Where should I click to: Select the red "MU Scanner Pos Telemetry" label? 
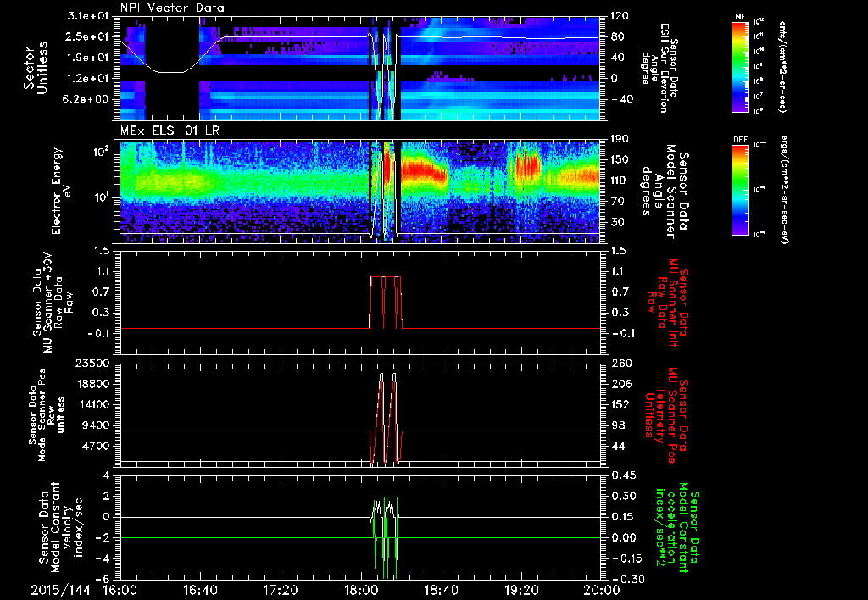(666, 415)
